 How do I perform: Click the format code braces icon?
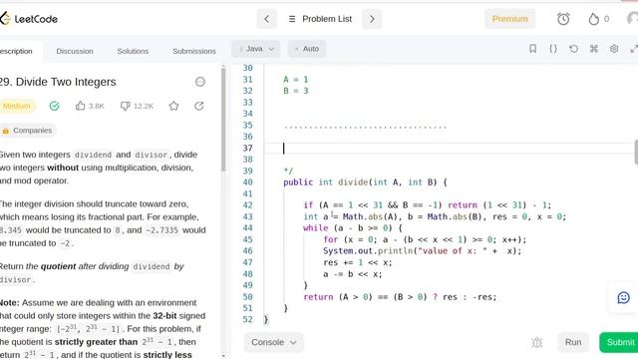[x=553, y=49]
